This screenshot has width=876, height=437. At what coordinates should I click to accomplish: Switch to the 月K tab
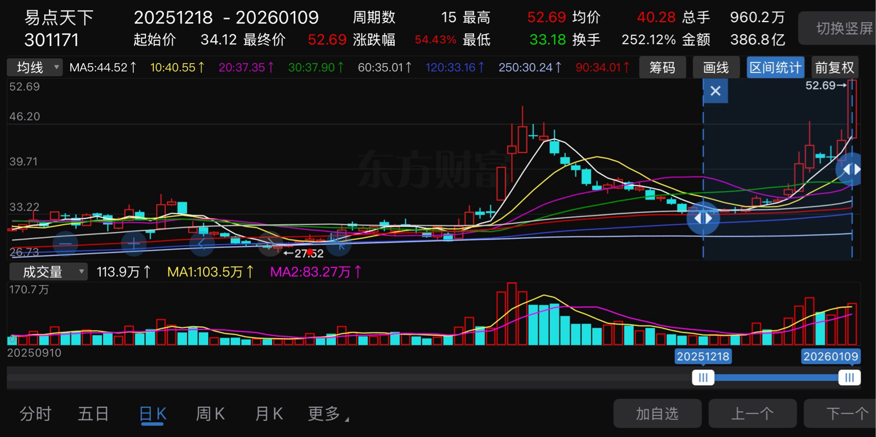click(x=269, y=414)
